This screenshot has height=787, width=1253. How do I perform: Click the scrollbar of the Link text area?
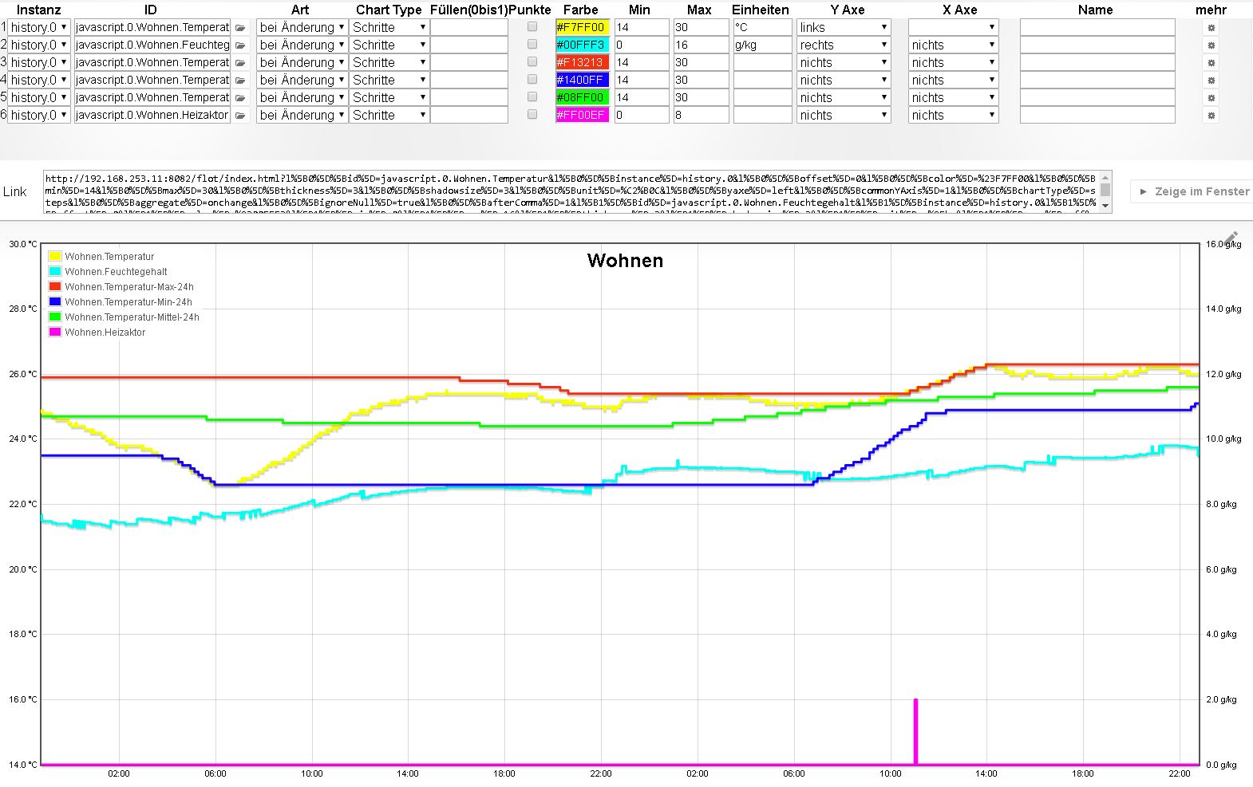coord(1105,191)
